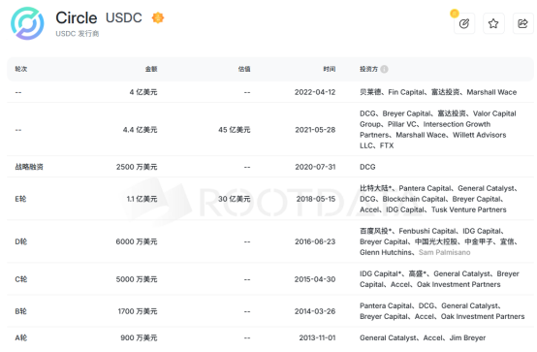Click the C轮 round label
Screen dimensions: 537x352
point(21,279)
